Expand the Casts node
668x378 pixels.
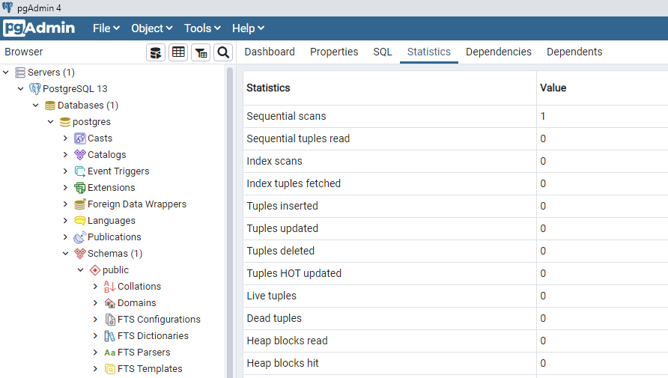tap(66, 138)
